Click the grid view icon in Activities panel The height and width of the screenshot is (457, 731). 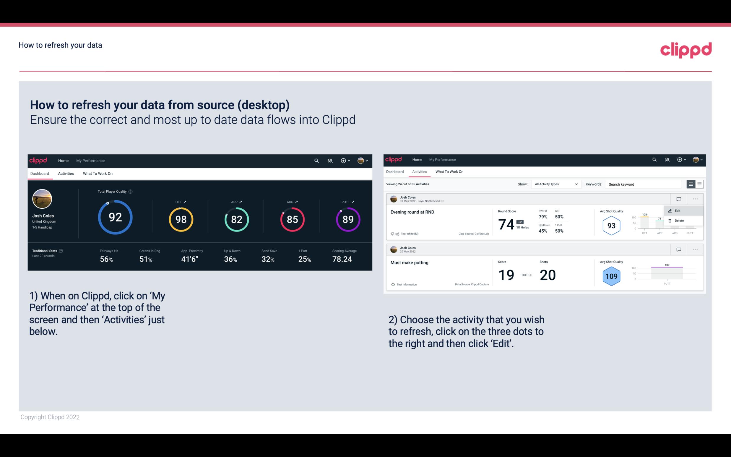pyautogui.click(x=699, y=184)
